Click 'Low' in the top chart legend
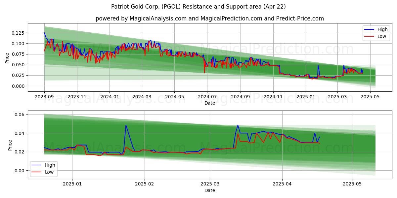Image resolution: width=397 pixels, height=198 pixels. pyautogui.click(x=381, y=36)
